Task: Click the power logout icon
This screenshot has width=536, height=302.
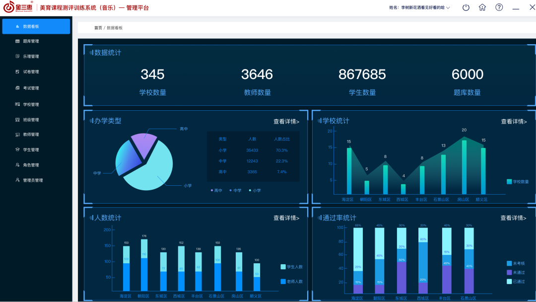Action: [466, 7]
